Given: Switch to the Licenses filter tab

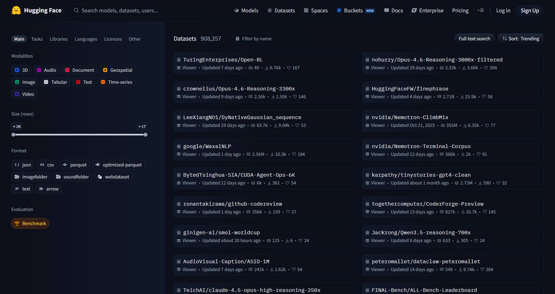Looking at the screenshot, I should pos(113,39).
